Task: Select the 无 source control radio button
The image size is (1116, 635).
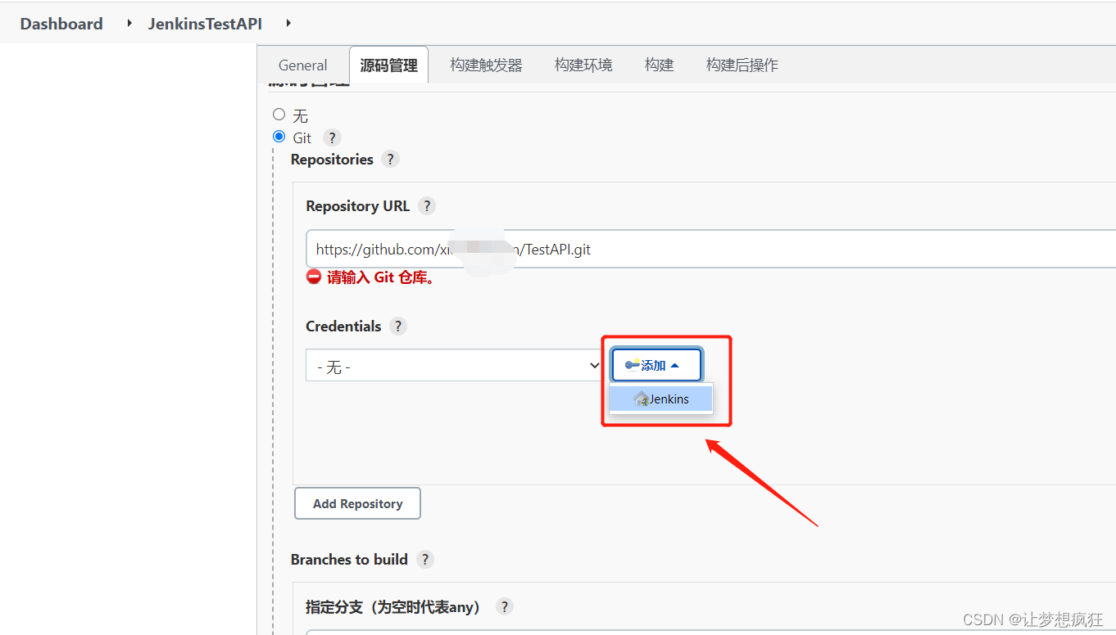Action: 279,115
